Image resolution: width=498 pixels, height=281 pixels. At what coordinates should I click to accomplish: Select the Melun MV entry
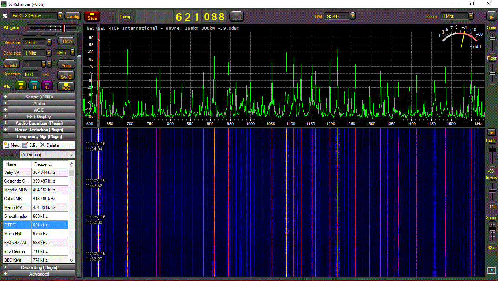coord(36,207)
